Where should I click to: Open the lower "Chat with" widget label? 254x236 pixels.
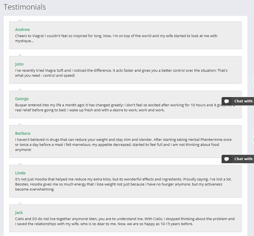pos(243,159)
